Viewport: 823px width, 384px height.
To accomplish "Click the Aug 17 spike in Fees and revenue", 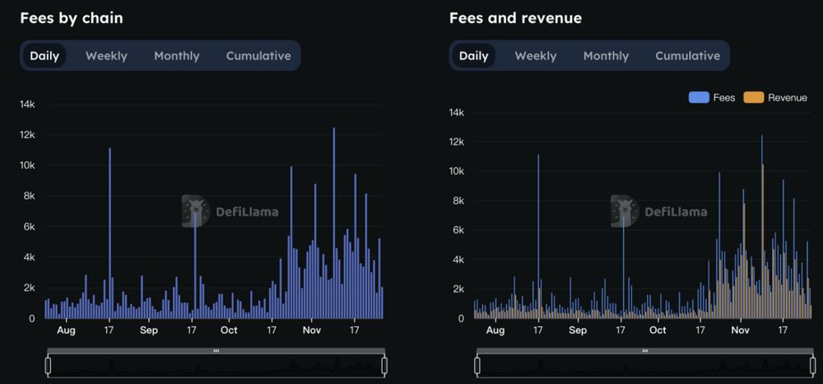I will pos(538,236).
